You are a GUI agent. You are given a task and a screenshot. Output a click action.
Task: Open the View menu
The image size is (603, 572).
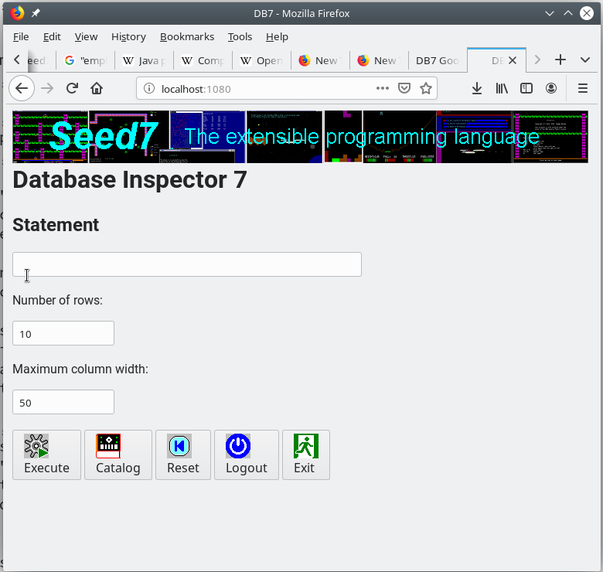coord(86,37)
